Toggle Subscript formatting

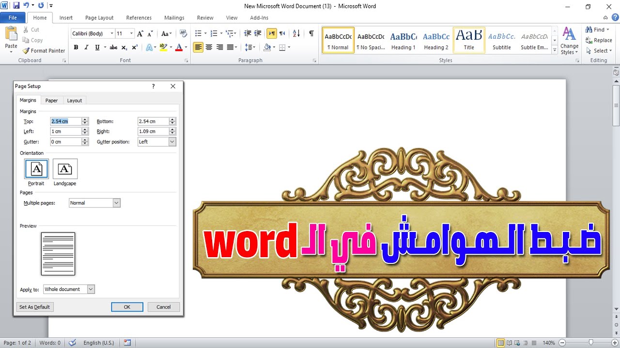pos(124,47)
